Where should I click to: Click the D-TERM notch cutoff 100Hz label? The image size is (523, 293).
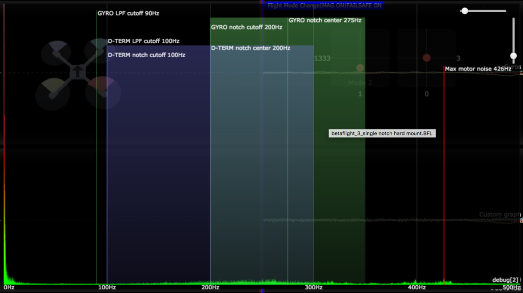[147, 55]
